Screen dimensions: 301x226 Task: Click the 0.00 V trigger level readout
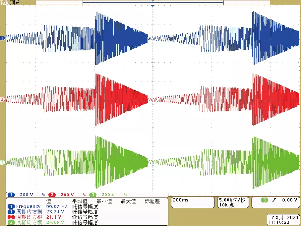[290, 200]
